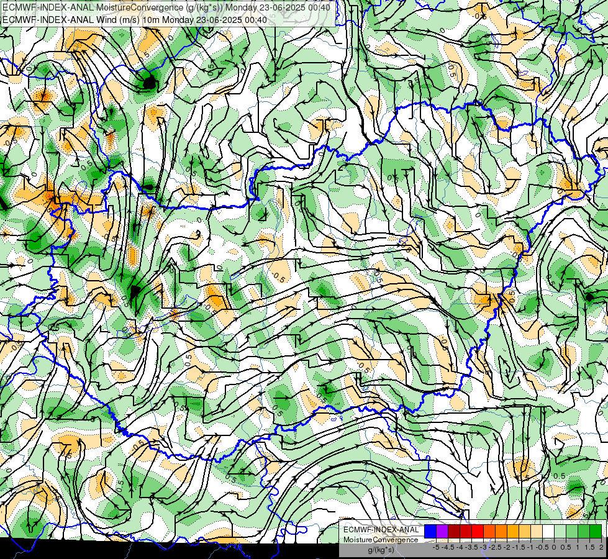Screen dimensions: 608x559
Task: Click the blue legend swatch below -5
Action: (x=430, y=531)
